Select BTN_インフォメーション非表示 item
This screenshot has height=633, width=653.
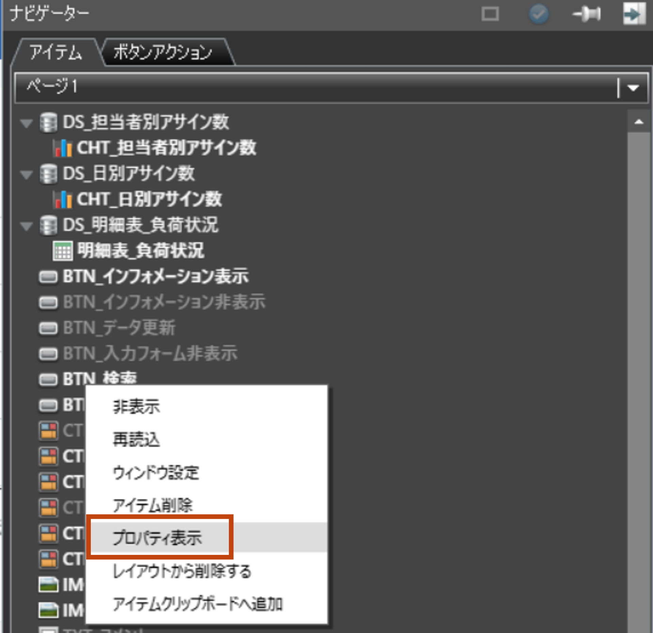164,302
